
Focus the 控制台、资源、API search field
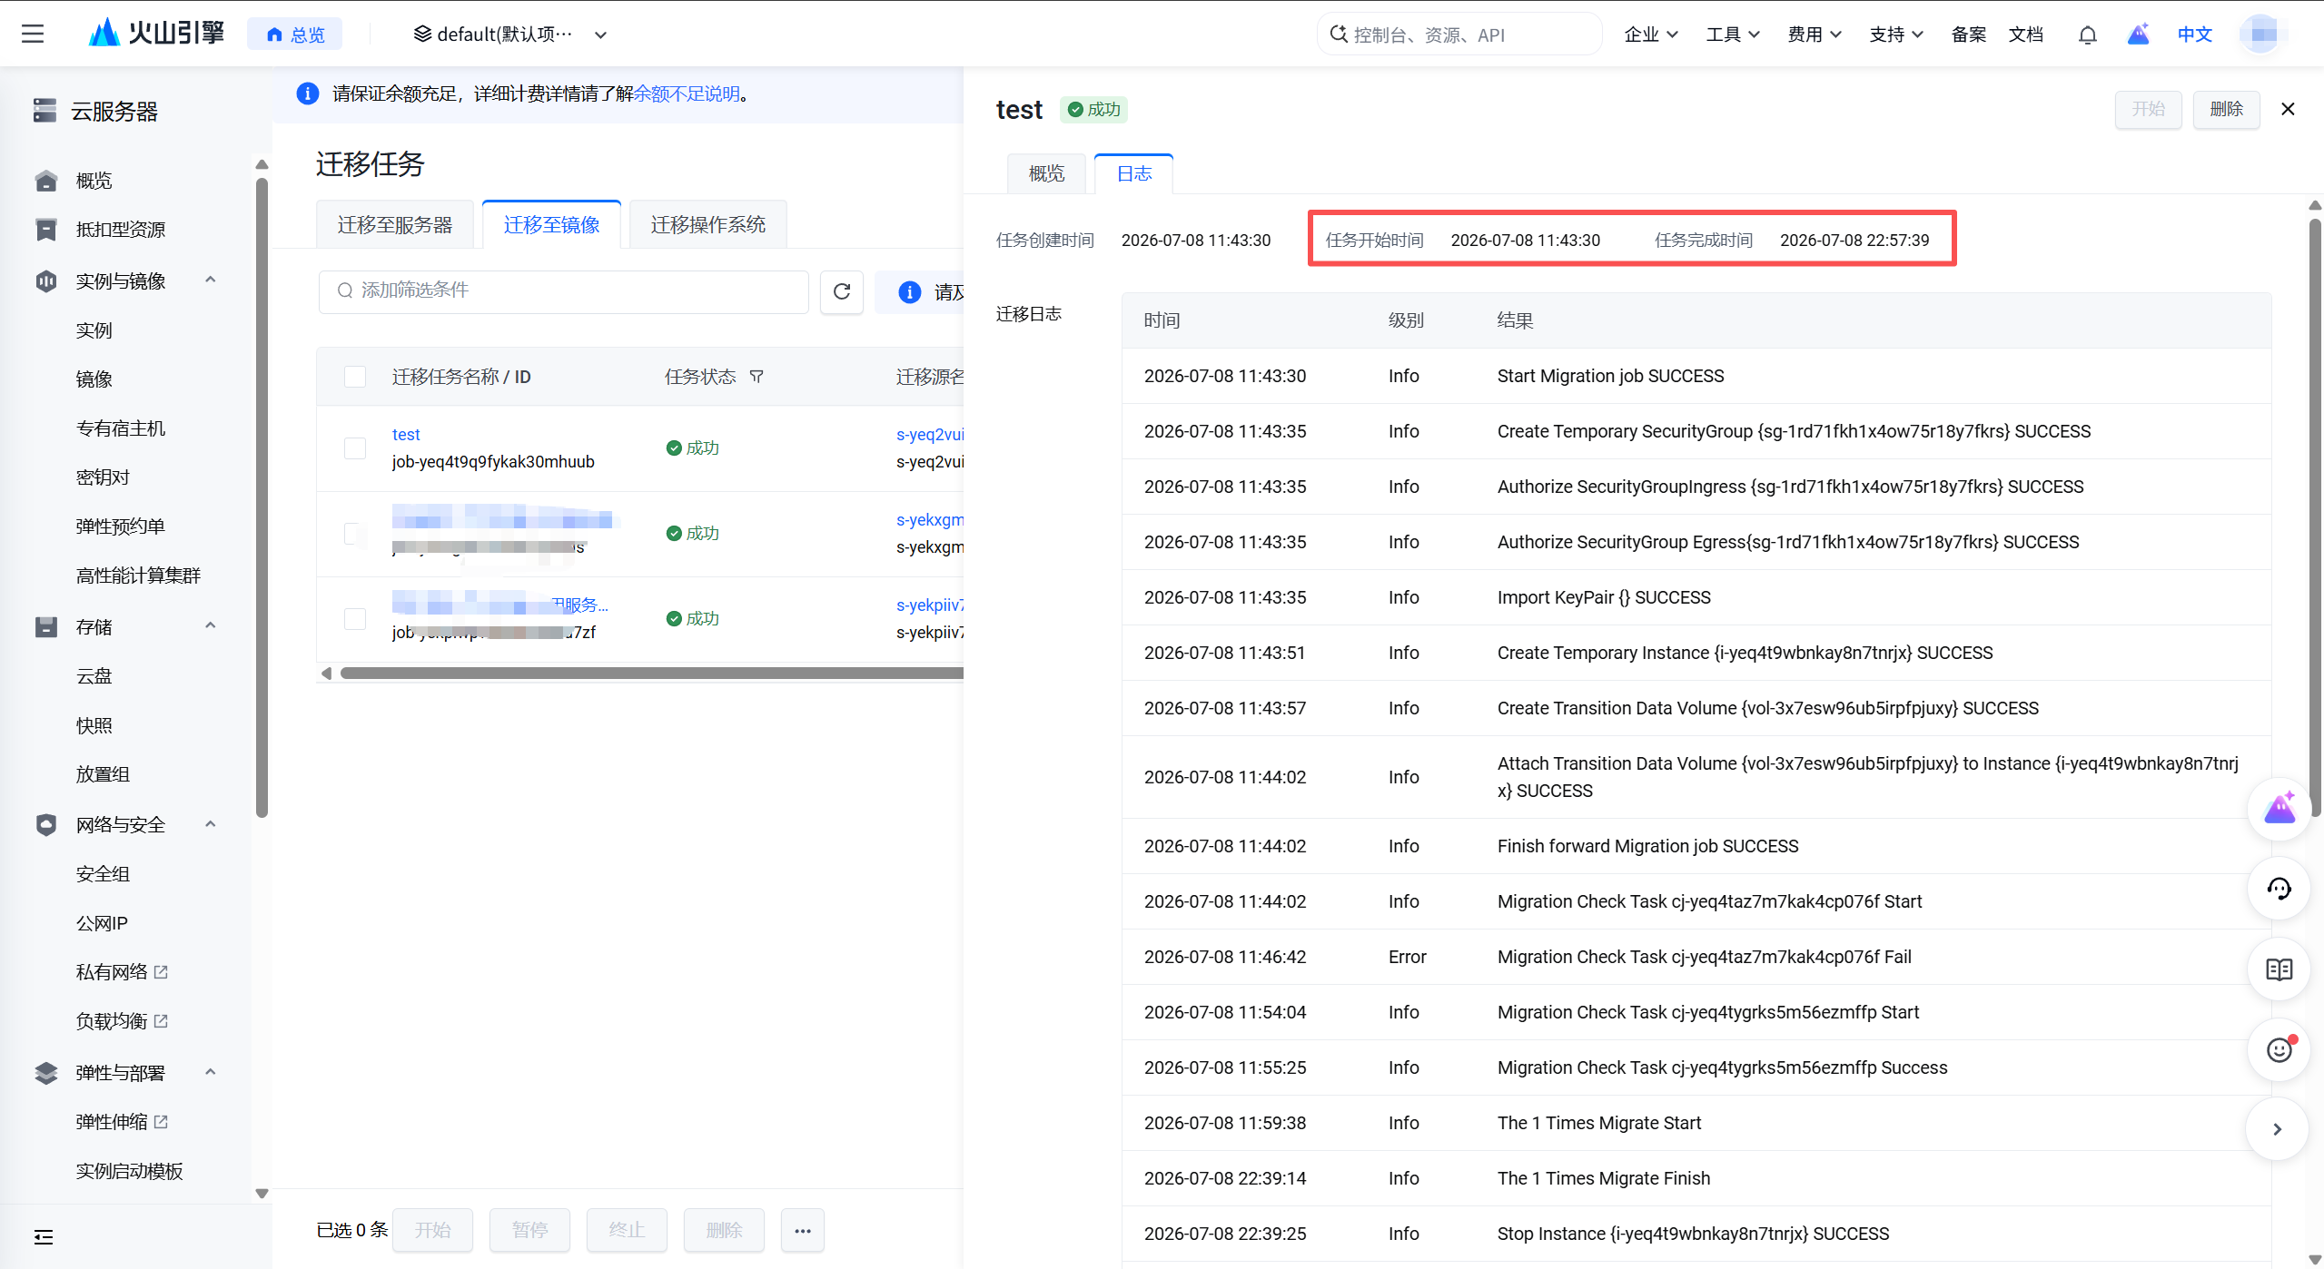click(1459, 34)
